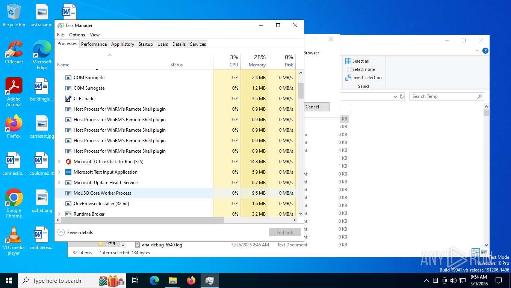The height and width of the screenshot is (288, 511).
Task: Click Task Manager vertical scrollbar thumb
Action: point(301,90)
